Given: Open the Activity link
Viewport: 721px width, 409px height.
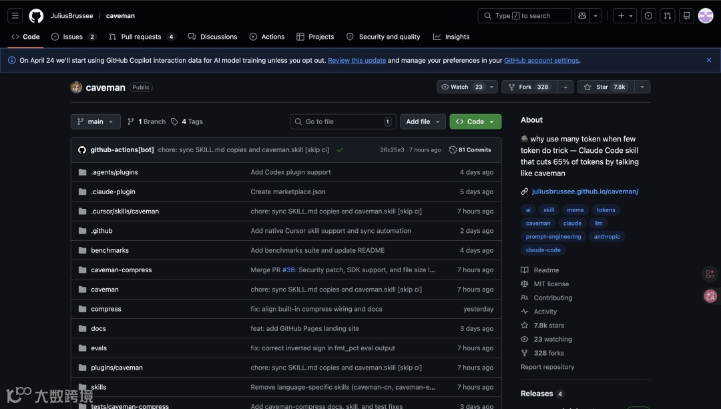Looking at the screenshot, I should pos(539,311).
